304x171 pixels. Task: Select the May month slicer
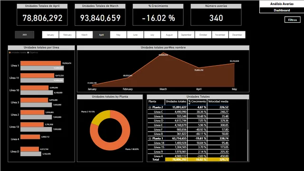(118, 35)
